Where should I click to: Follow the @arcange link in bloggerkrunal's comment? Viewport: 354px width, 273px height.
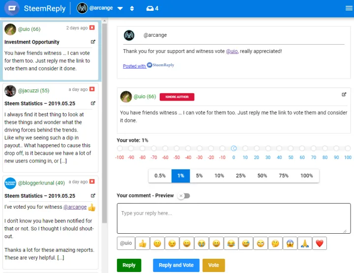pyautogui.click(x=75, y=207)
